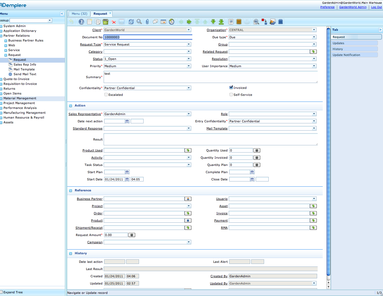Delete record with the green trash icon
The image size is (383, 296).
[106, 22]
